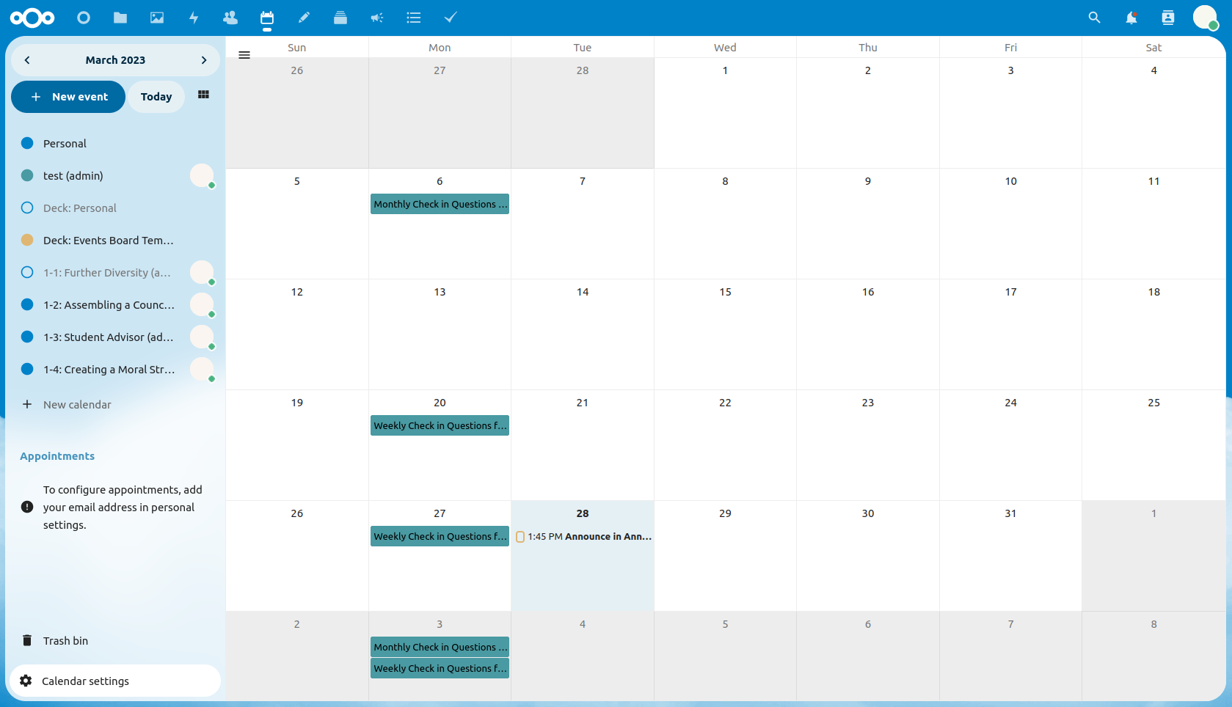The width and height of the screenshot is (1232, 707).
Task: Toggle the Deck: Events Board Template calendar
Action: [27, 240]
